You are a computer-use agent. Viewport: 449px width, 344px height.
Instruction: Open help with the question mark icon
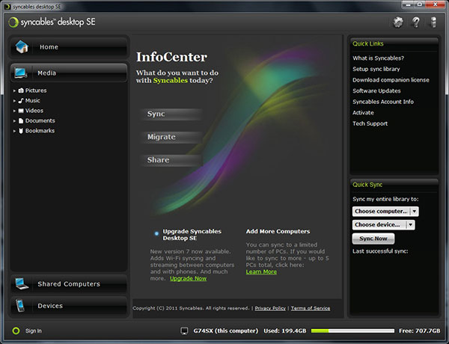click(x=416, y=22)
